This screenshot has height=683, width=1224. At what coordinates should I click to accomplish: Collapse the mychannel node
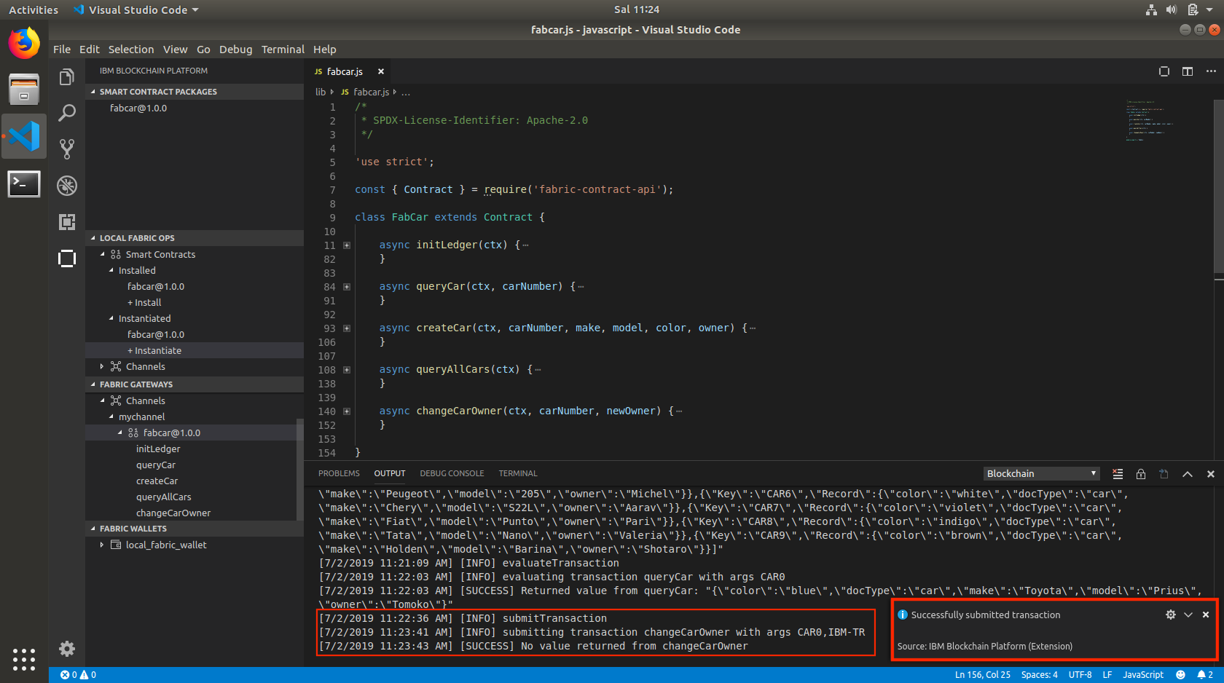(111, 416)
